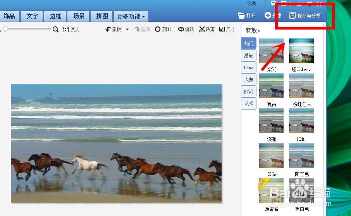
Task: Apply the 复古 effect thumbnail
Action: pyautogui.click(x=271, y=86)
